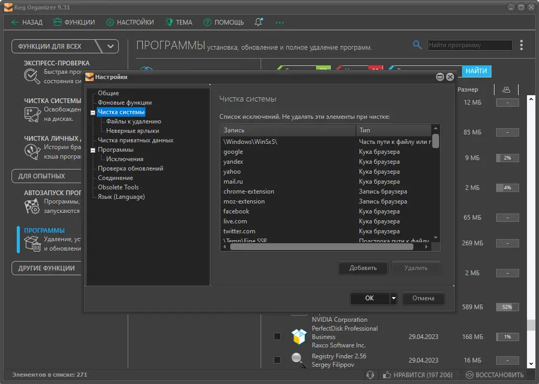539x384 pixels.
Task: Click the users column header icon
Action: [x=506, y=89]
